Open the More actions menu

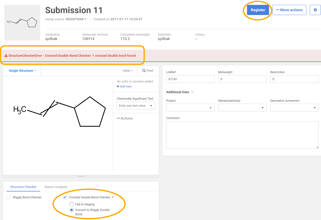pyautogui.click(x=289, y=10)
